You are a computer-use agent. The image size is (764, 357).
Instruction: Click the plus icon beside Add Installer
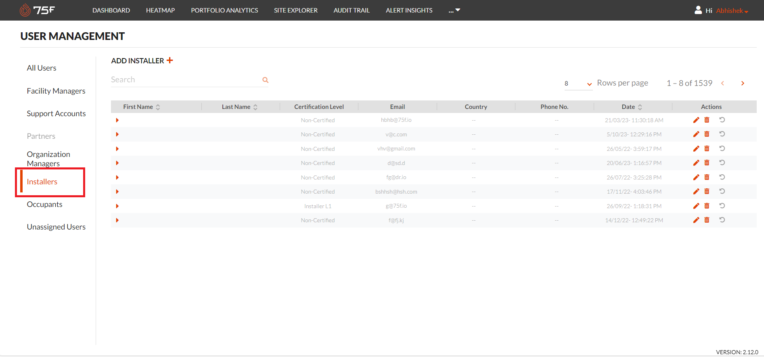pos(170,60)
